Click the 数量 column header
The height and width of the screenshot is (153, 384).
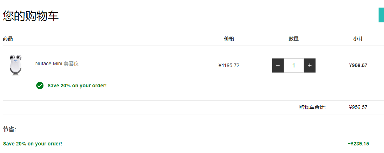[294, 39]
